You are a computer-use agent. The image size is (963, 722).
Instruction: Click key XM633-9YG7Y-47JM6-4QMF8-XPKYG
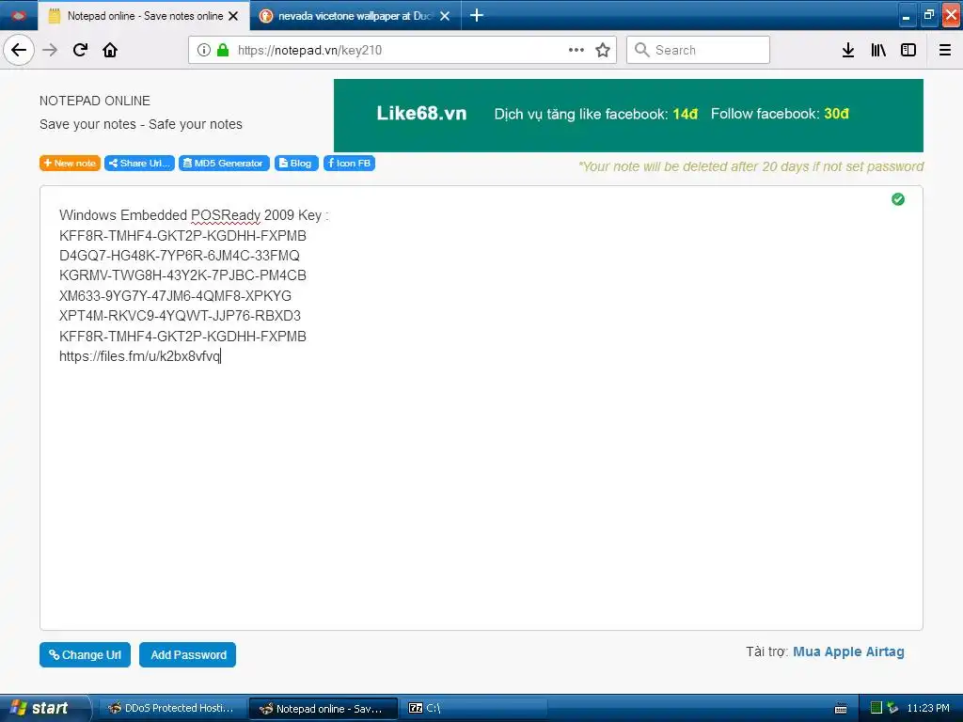point(175,295)
